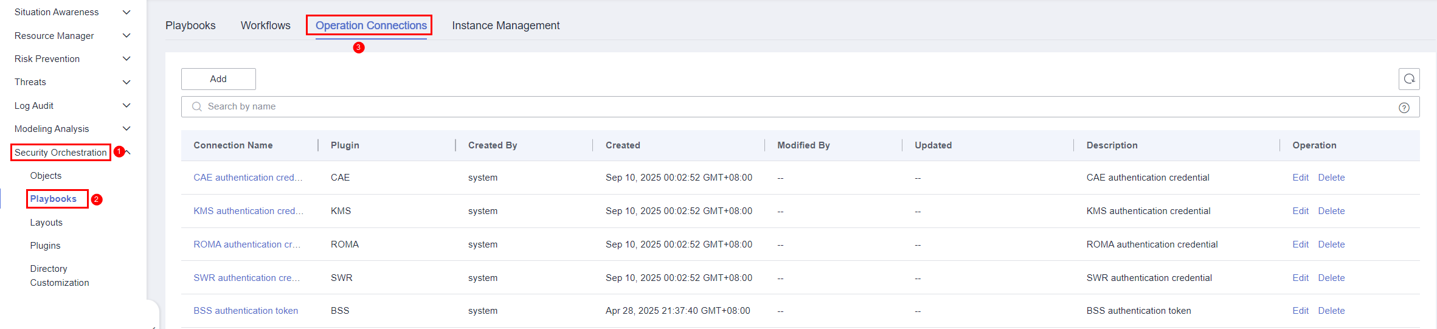
Task: Collapse the Security Orchestration section
Action: (x=128, y=152)
